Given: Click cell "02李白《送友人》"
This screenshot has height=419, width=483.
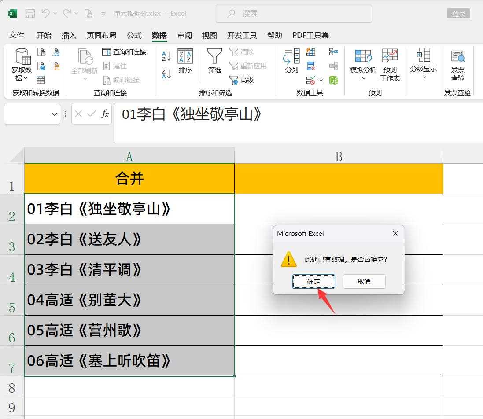Looking at the screenshot, I should (x=129, y=239).
